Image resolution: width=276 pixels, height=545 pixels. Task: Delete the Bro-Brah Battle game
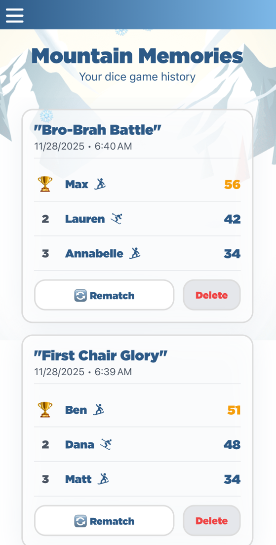(x=211, y=295)
